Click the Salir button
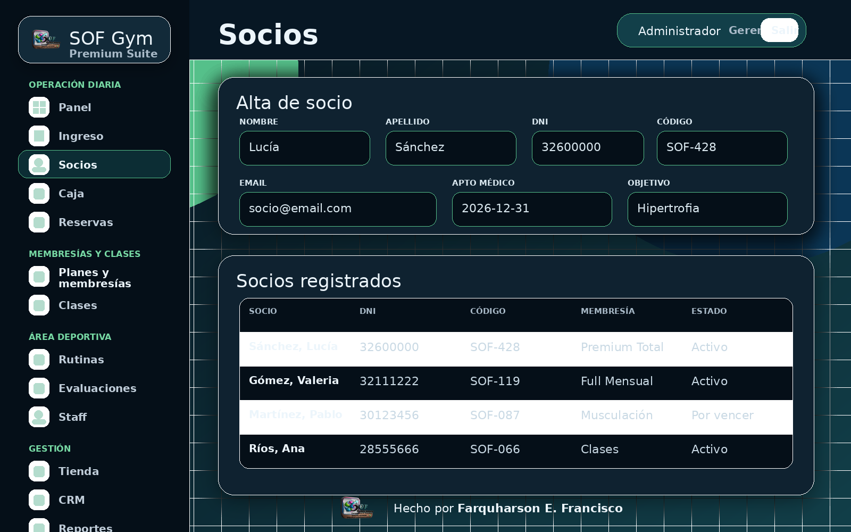The width and height of the screenshot is (851, 532). tap(780, 30)
